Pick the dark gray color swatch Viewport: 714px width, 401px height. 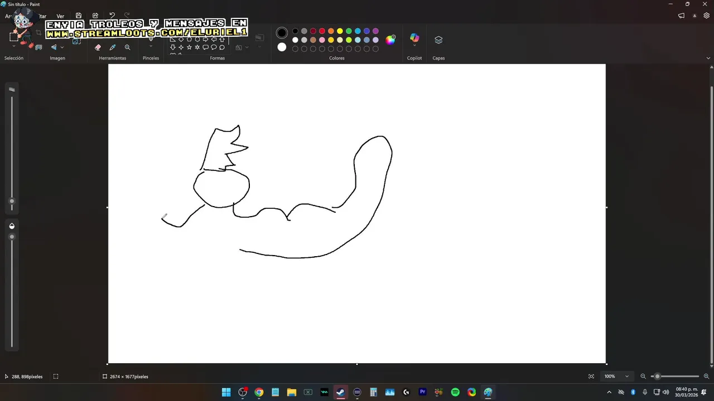tap(304, 31)
